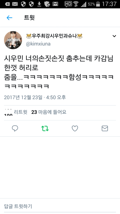
Task: Tap the first shield icon in status bar
Action: pos(23,4)
